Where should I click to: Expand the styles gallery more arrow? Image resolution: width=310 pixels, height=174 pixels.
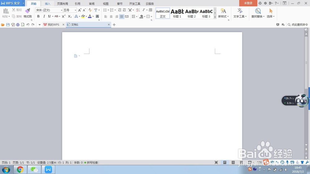215,17
